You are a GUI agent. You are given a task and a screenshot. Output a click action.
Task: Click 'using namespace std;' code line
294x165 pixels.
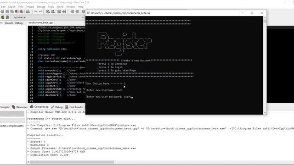click(52, 49)
